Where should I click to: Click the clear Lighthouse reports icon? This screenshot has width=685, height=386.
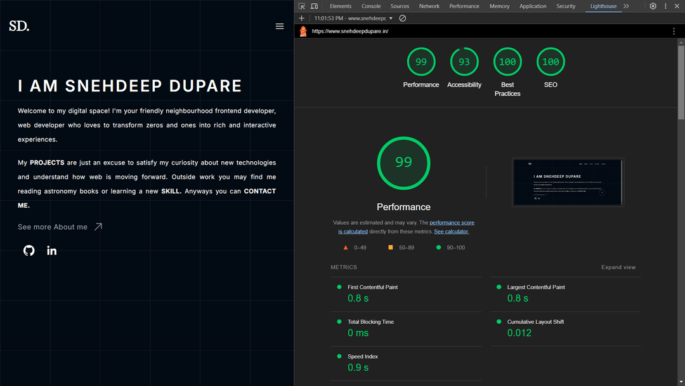[401, 18]
